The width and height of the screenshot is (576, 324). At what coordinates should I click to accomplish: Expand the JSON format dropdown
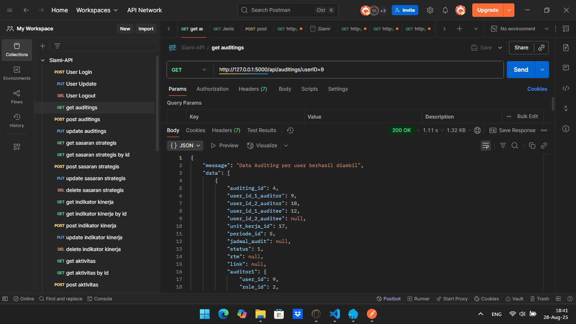(x=185, y=146)
